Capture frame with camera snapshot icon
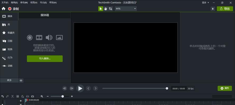The width and height of the screenshot is (235, 105). [33, 97]
